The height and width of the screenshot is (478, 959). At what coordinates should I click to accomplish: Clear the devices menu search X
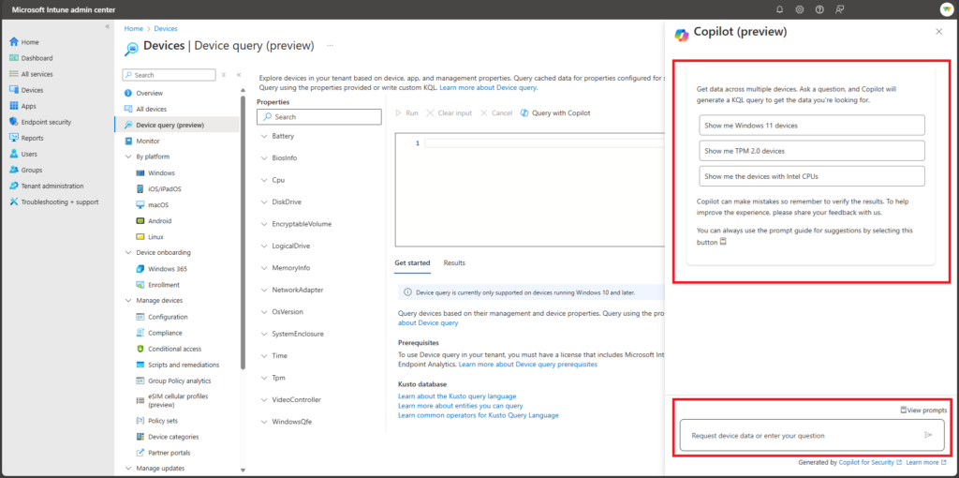coord(224,75)
